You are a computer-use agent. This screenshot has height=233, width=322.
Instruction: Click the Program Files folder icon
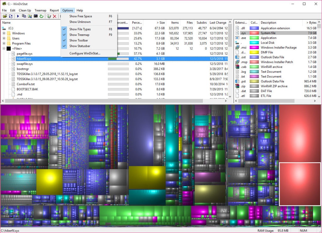click(x=8, y=43)
